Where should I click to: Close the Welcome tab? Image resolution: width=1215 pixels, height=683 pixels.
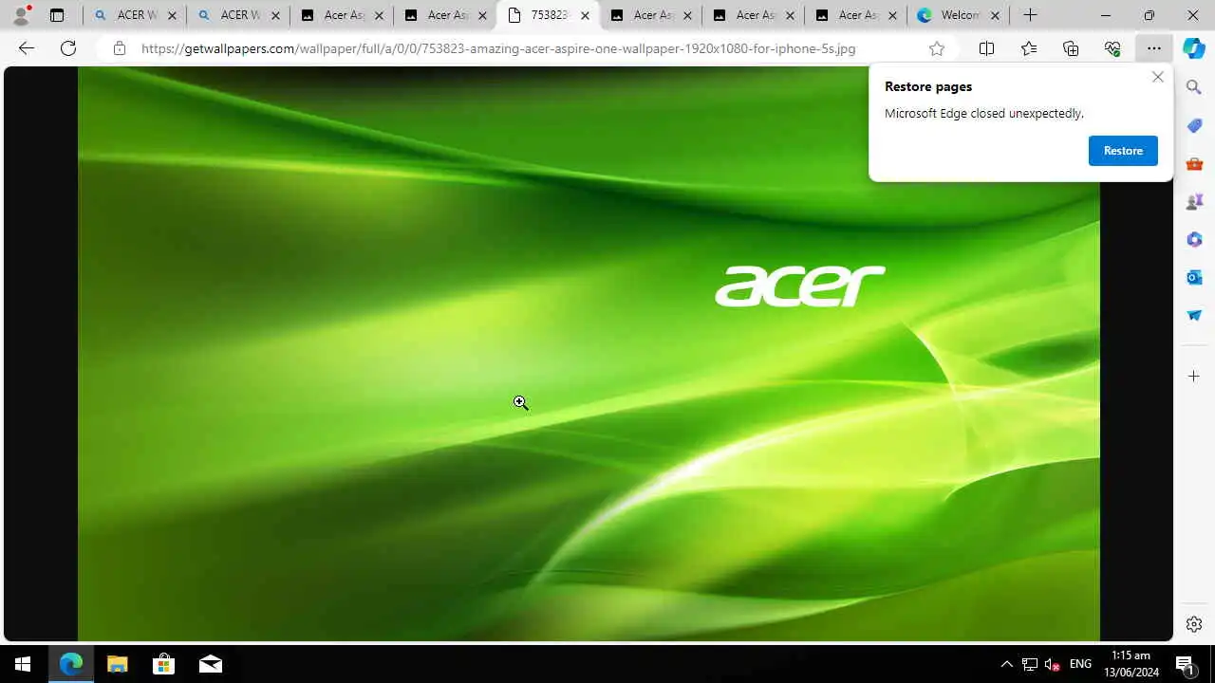point(996,15)
